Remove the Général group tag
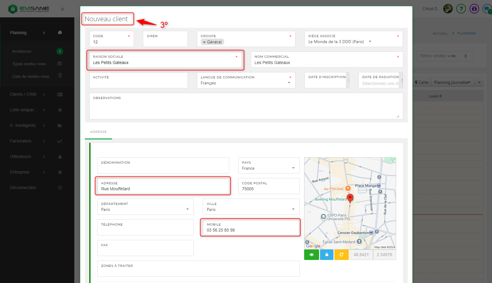 pyautogui.click(x=204, y=42)
